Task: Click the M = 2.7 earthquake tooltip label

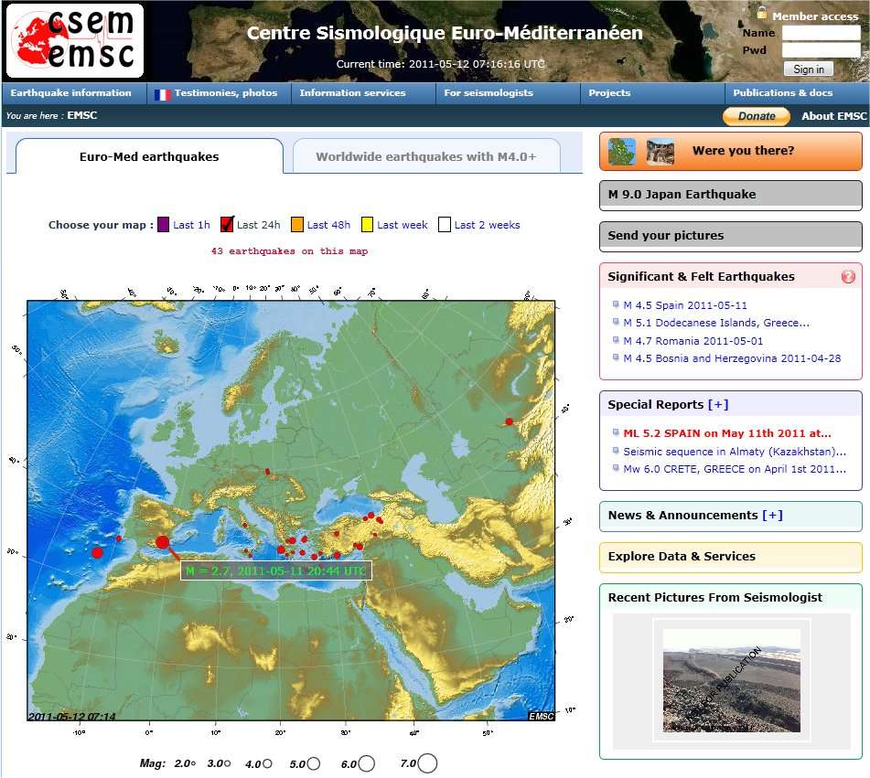Action: (275, 570)
